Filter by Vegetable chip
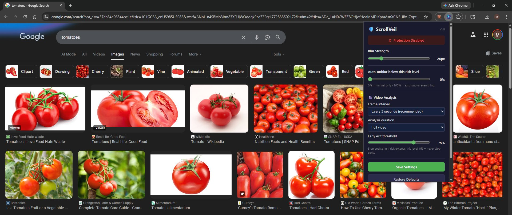 click(229, 71)
